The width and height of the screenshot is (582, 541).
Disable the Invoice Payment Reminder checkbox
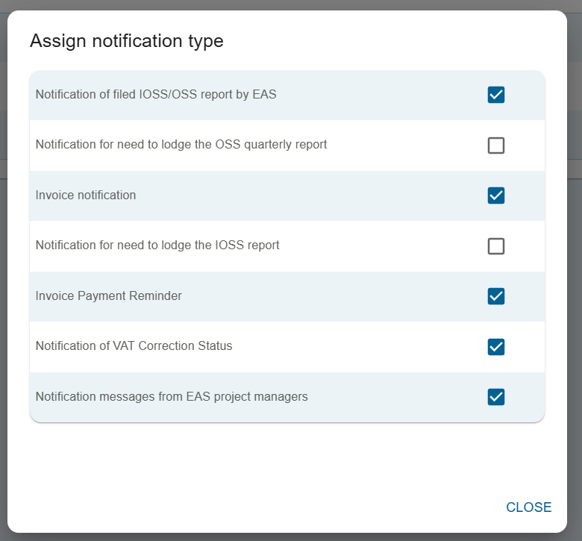[x=496, y=296]
